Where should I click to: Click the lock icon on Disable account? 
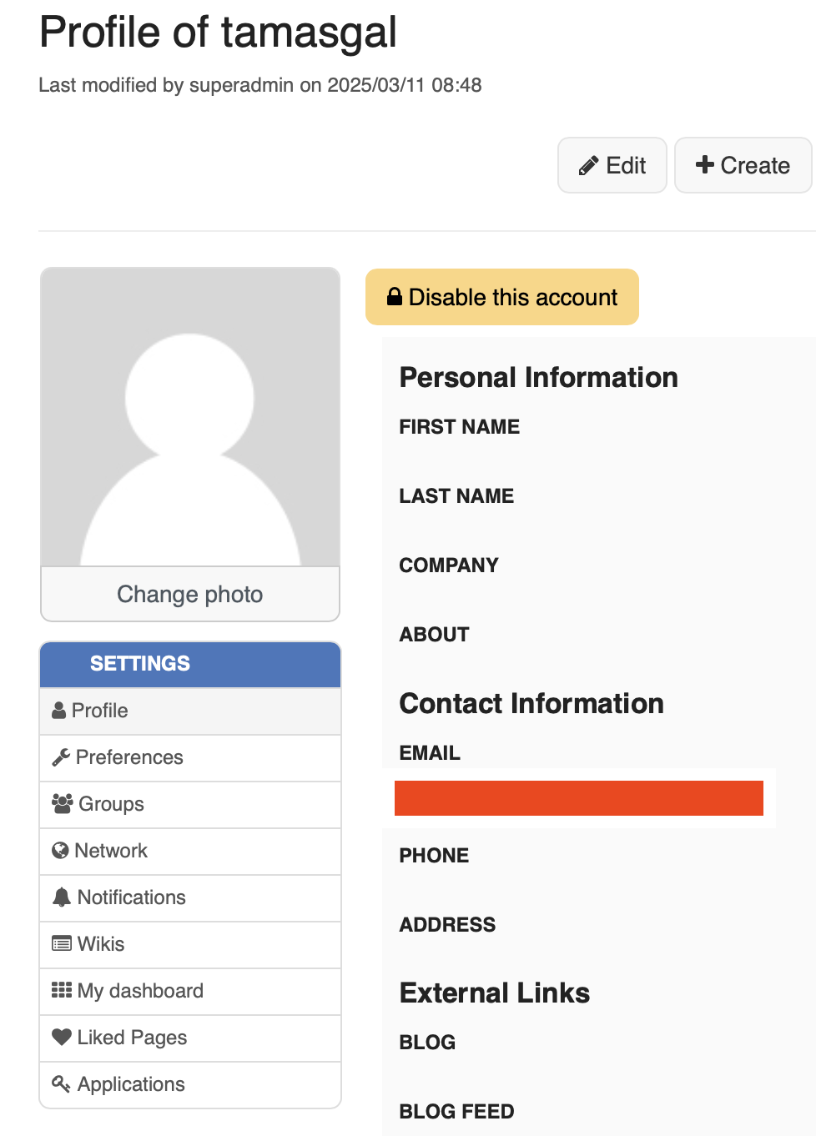coord(395,297)
